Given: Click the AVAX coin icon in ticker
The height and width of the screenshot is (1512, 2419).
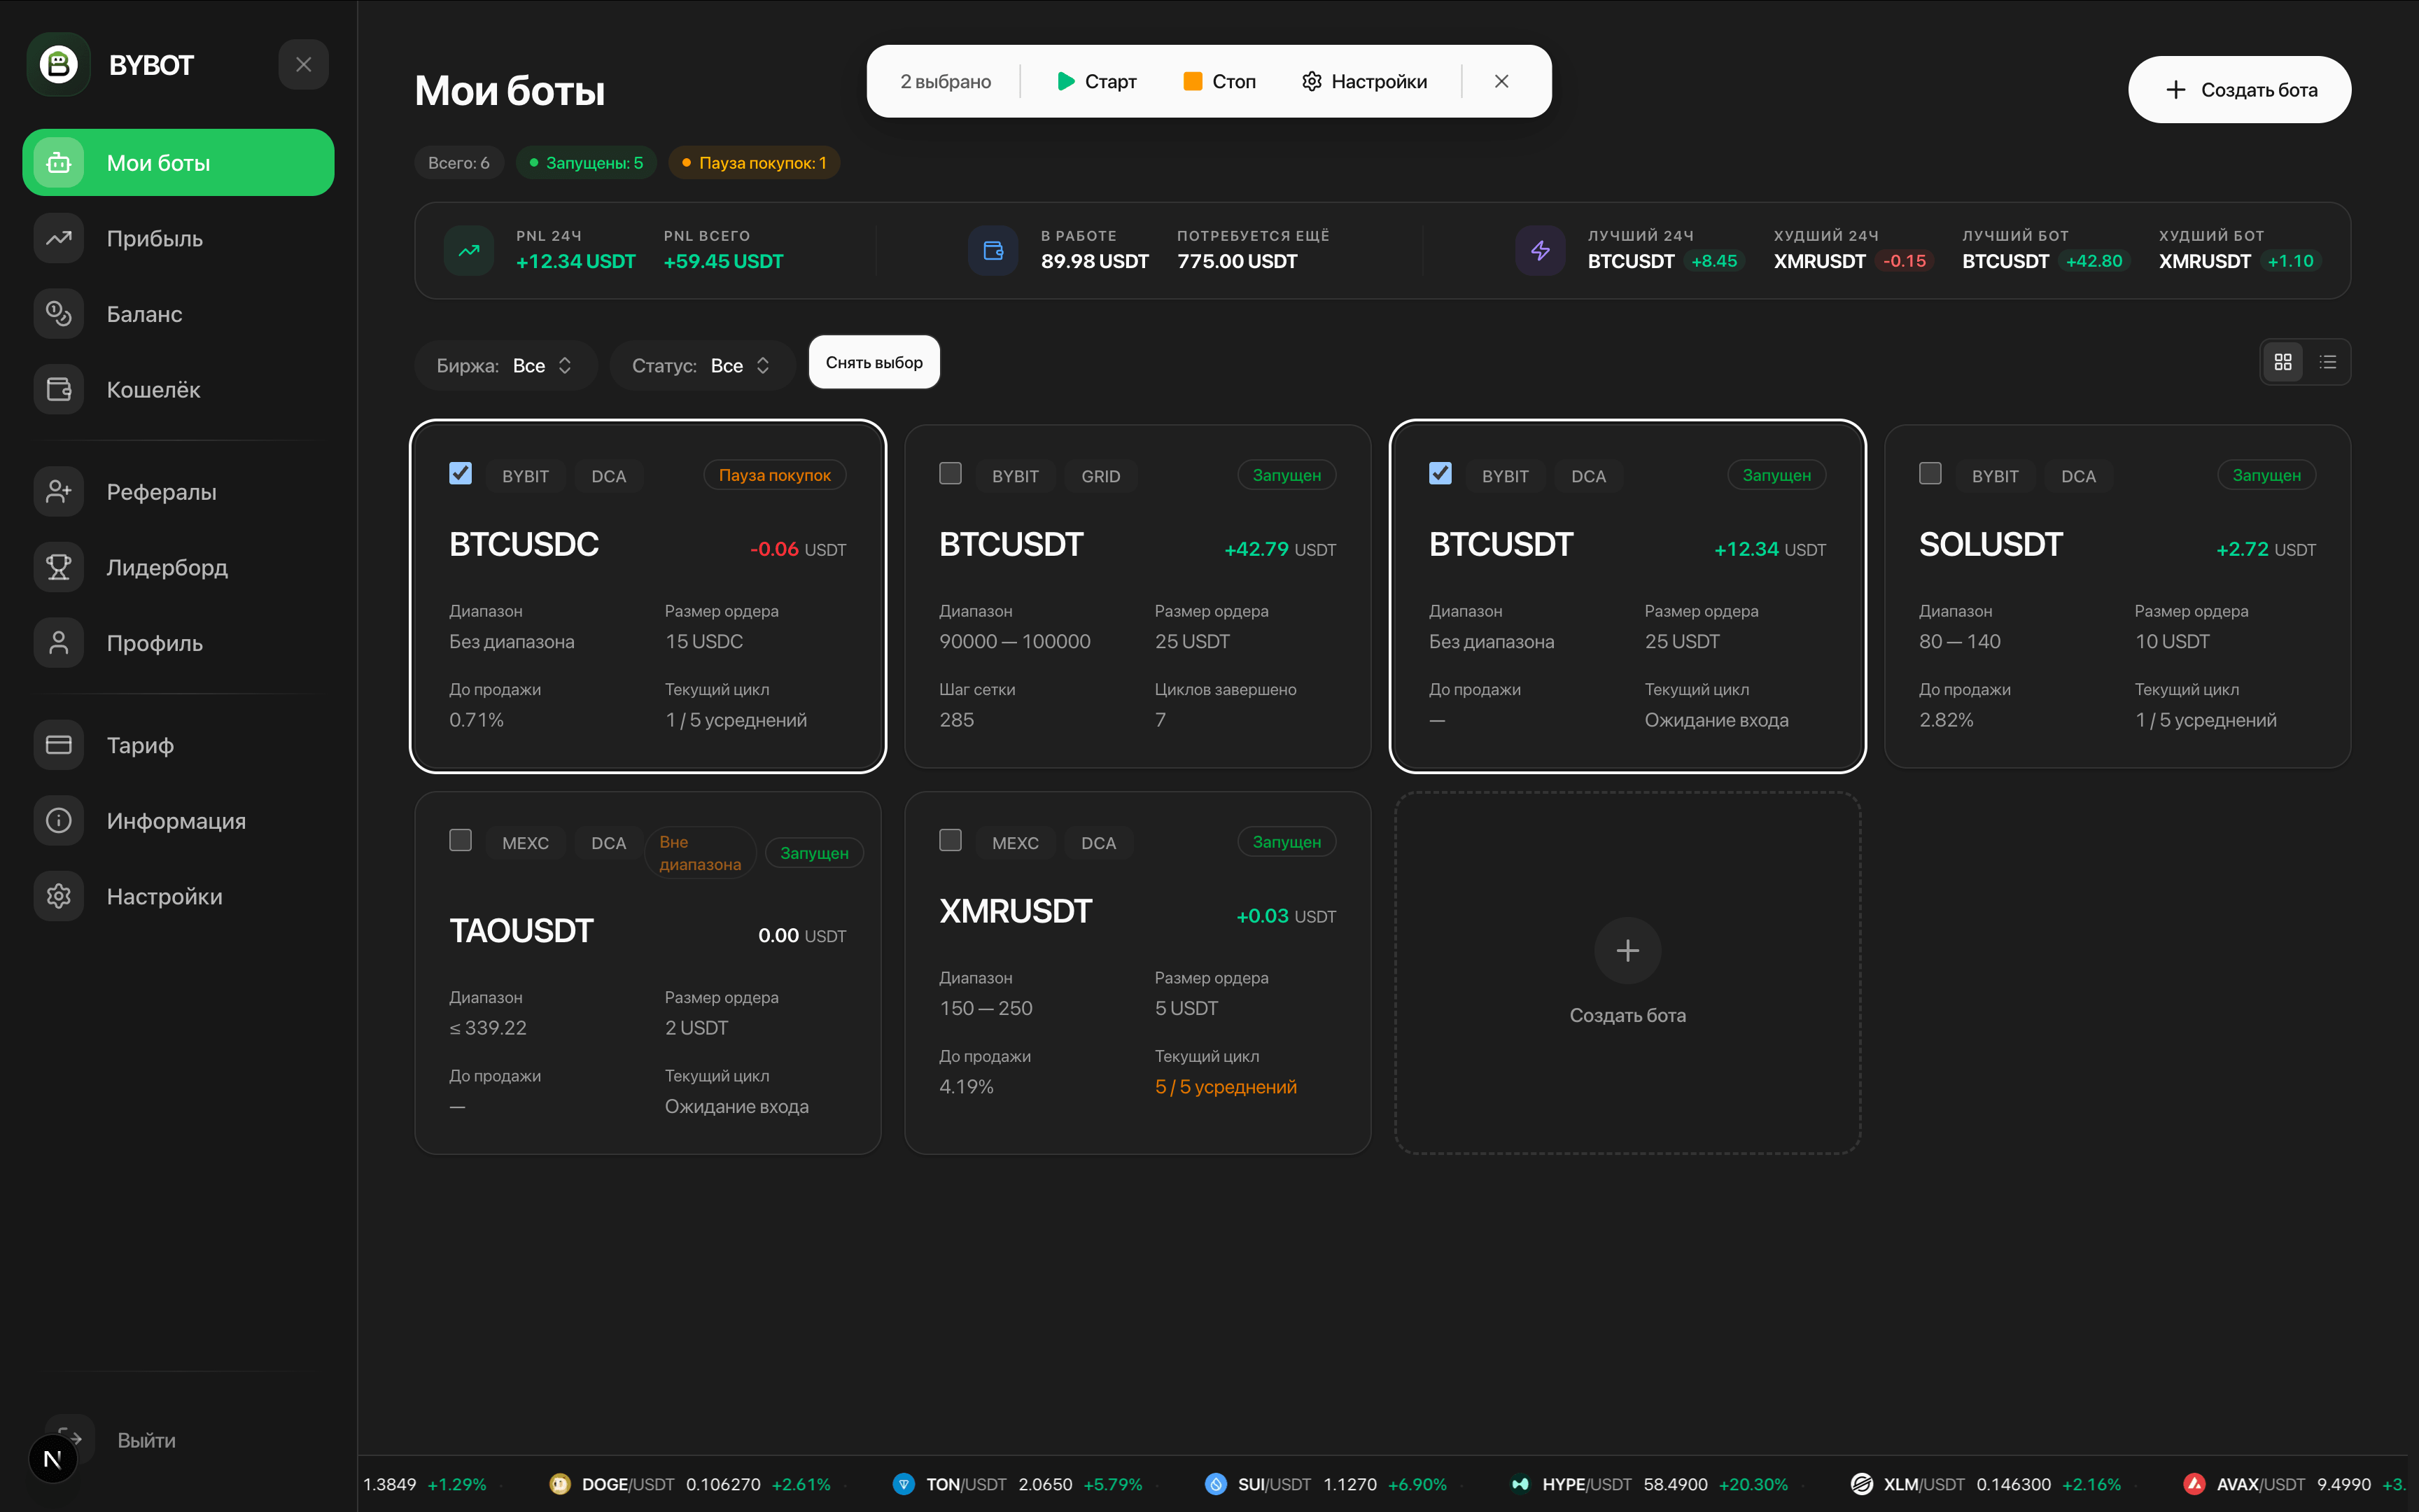Looking at the screenshot, I should click(x=2194, y=1484).
